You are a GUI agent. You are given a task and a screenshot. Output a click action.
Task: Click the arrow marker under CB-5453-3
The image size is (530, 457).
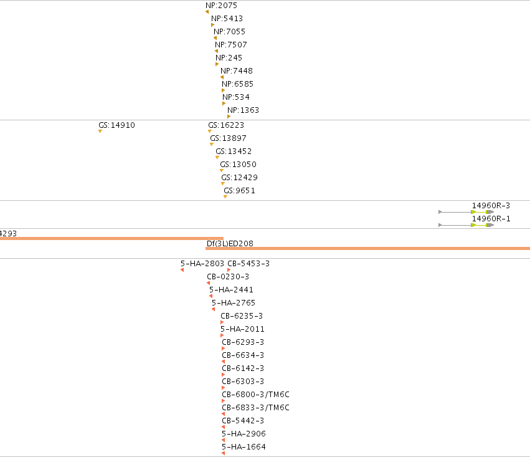pos(229,270)
